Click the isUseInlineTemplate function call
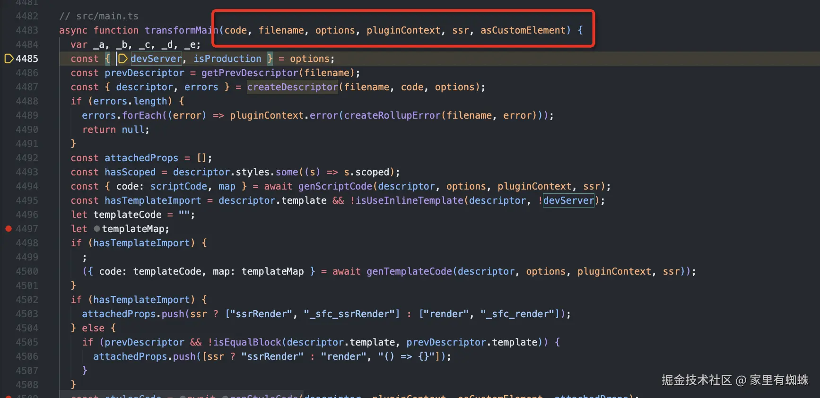The height and width of the screenshot is (398, 820). [410, 200]
